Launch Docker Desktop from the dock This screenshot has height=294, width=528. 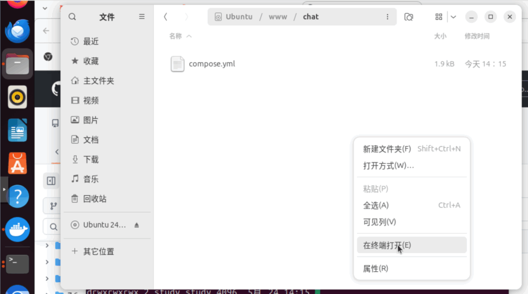coord(17,230)
